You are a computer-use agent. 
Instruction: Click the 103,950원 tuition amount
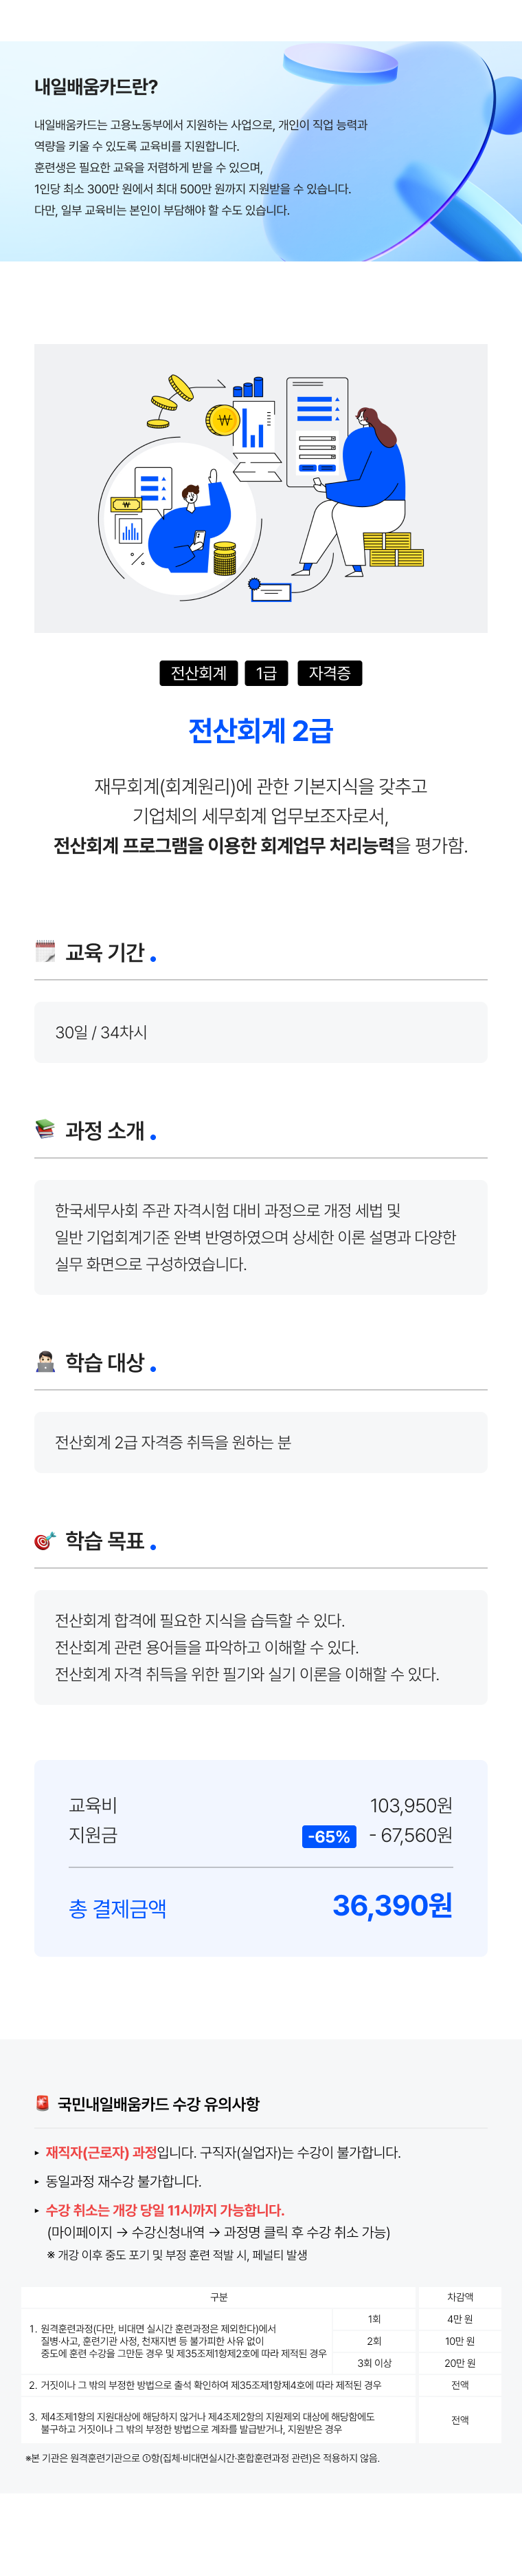pyautogui.click(x=411, y=1805)
